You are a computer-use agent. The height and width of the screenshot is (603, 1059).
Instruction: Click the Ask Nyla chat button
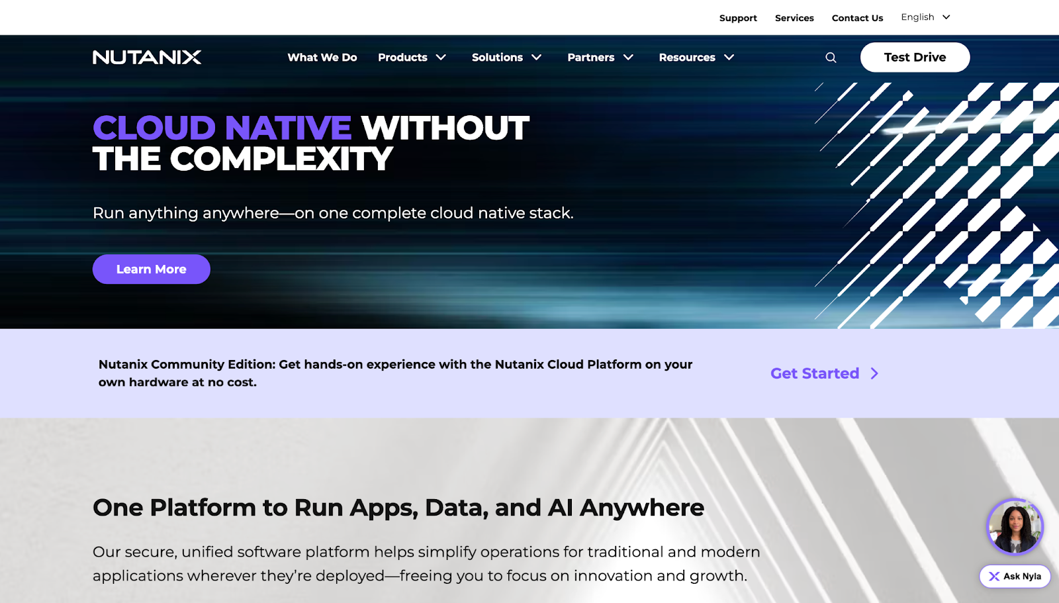pyautogui.click(x=1015, y=577)
